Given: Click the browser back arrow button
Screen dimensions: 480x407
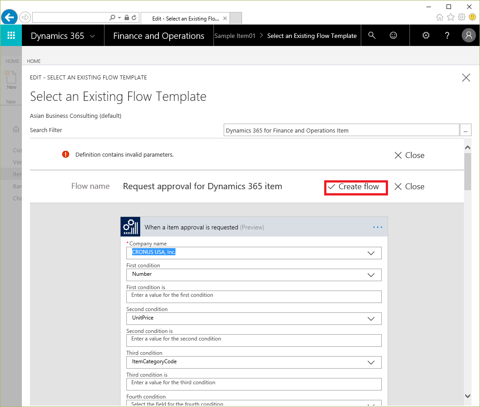Looking at the screenshot, I should coord(9,17).
